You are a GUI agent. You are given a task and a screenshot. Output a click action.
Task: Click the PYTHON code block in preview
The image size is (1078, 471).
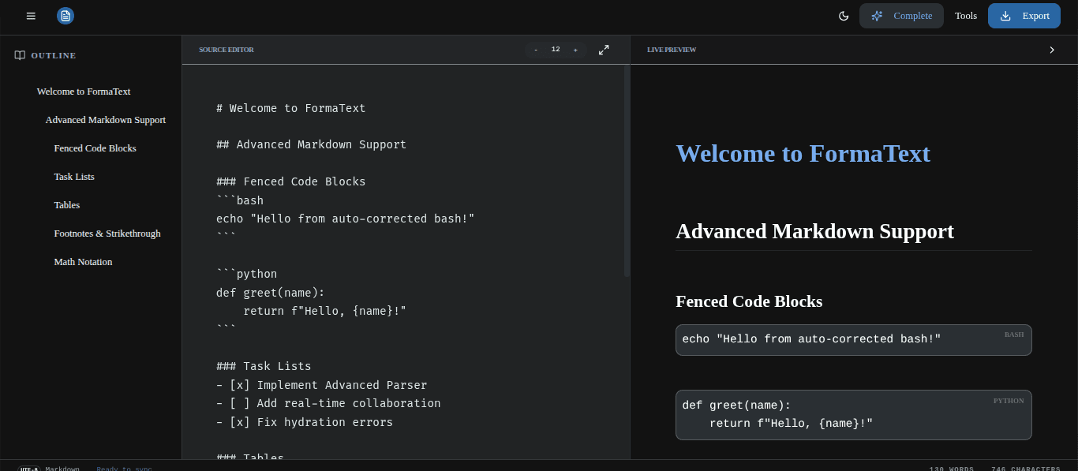pos(853,415)
